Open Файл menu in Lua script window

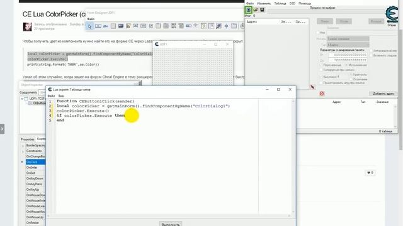click(51, 96)
